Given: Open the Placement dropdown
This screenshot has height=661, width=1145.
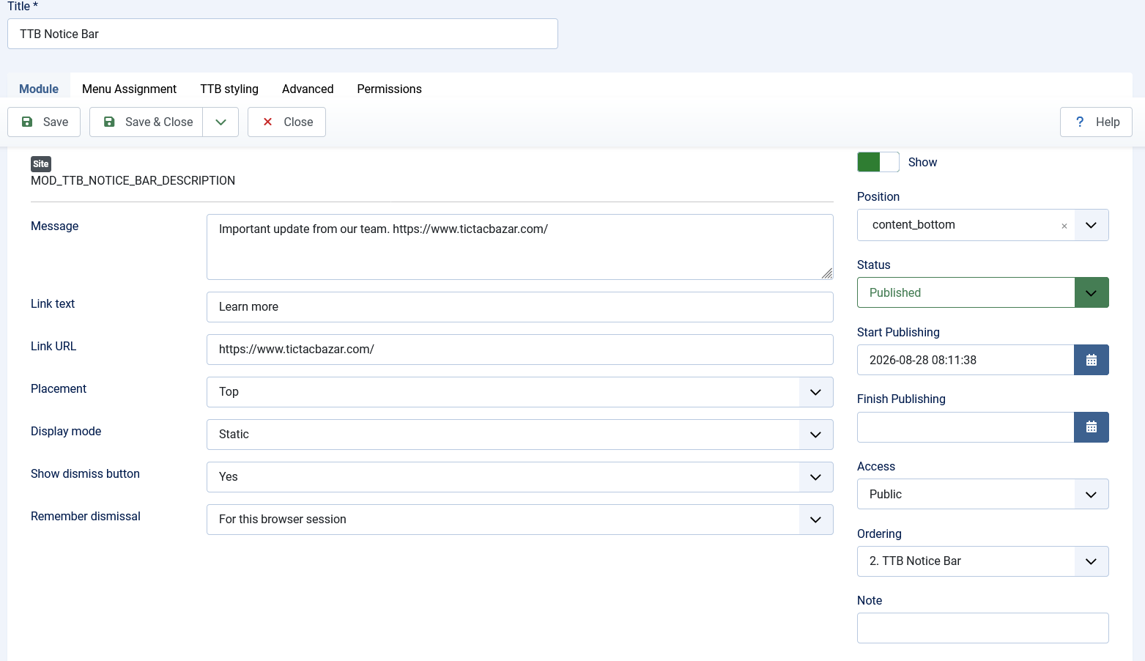Looking at the screenshot, I should point(519,392).
